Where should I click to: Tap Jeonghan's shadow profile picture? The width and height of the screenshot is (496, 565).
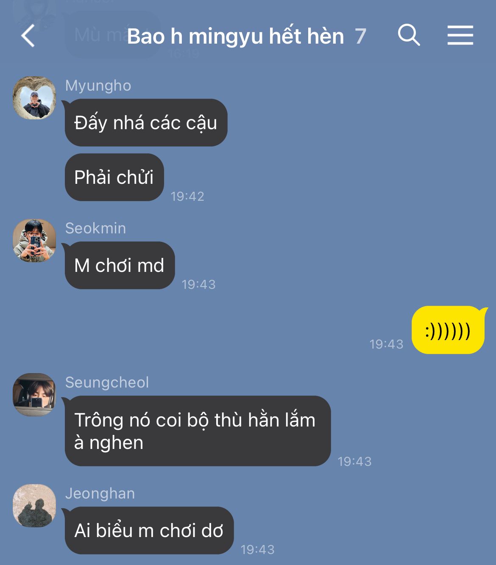(34, 506)
